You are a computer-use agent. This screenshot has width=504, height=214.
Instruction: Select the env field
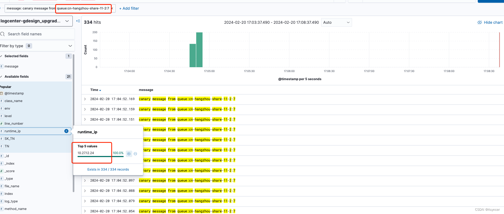7,108
